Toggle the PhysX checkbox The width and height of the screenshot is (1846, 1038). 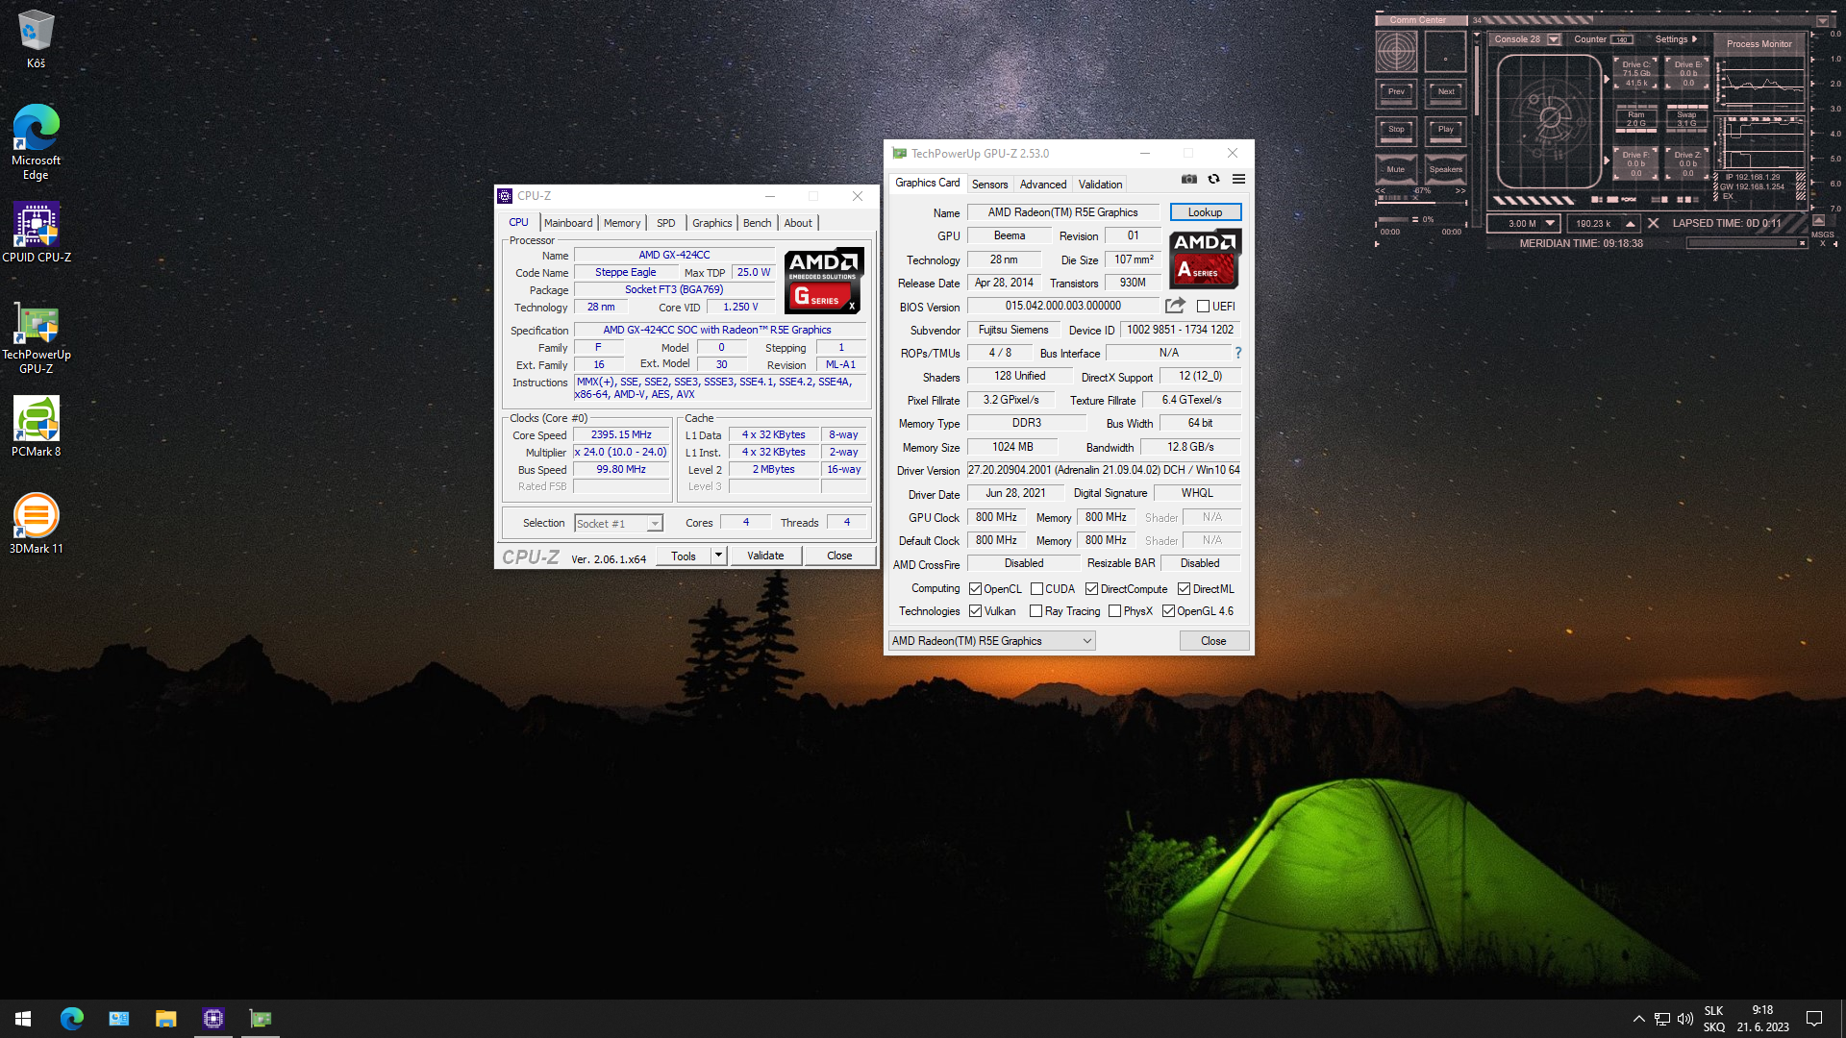1114,611
